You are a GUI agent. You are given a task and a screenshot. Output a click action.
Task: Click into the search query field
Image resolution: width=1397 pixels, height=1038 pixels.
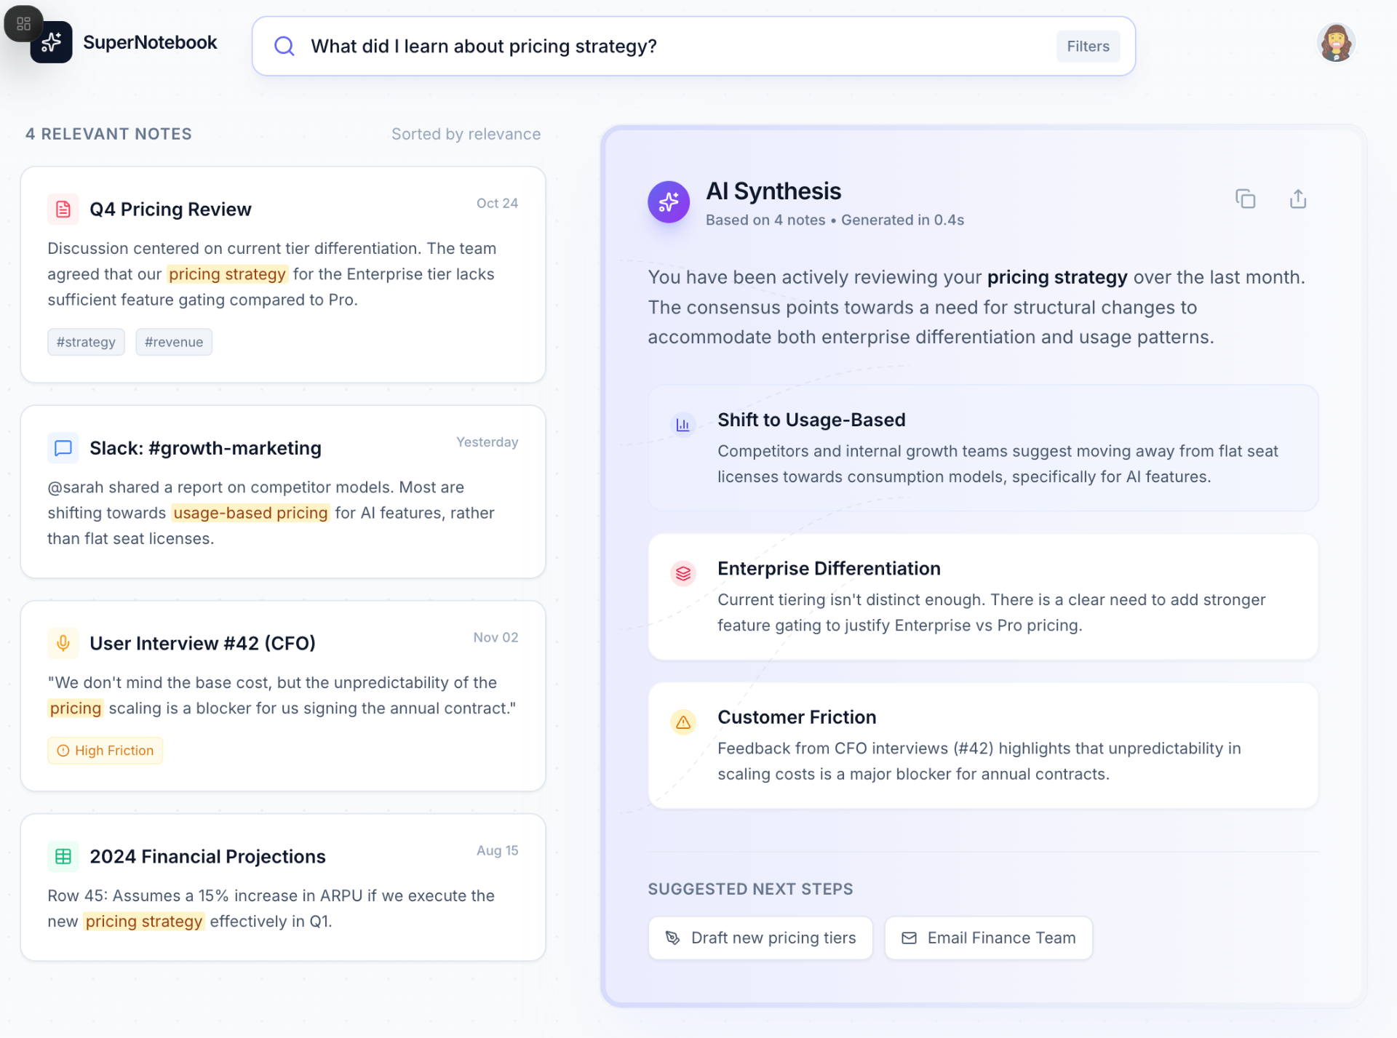(x=655, y=47)
